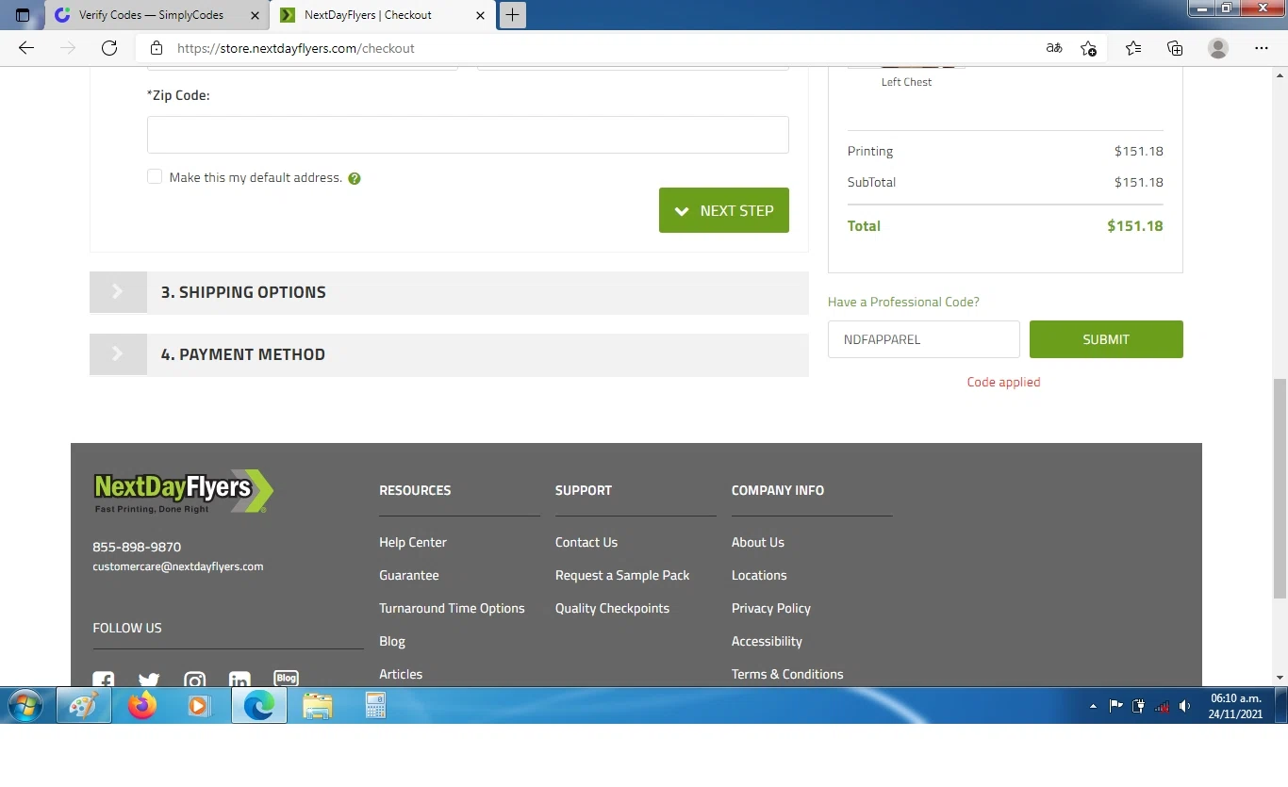Refresh the checkout page

109,48
